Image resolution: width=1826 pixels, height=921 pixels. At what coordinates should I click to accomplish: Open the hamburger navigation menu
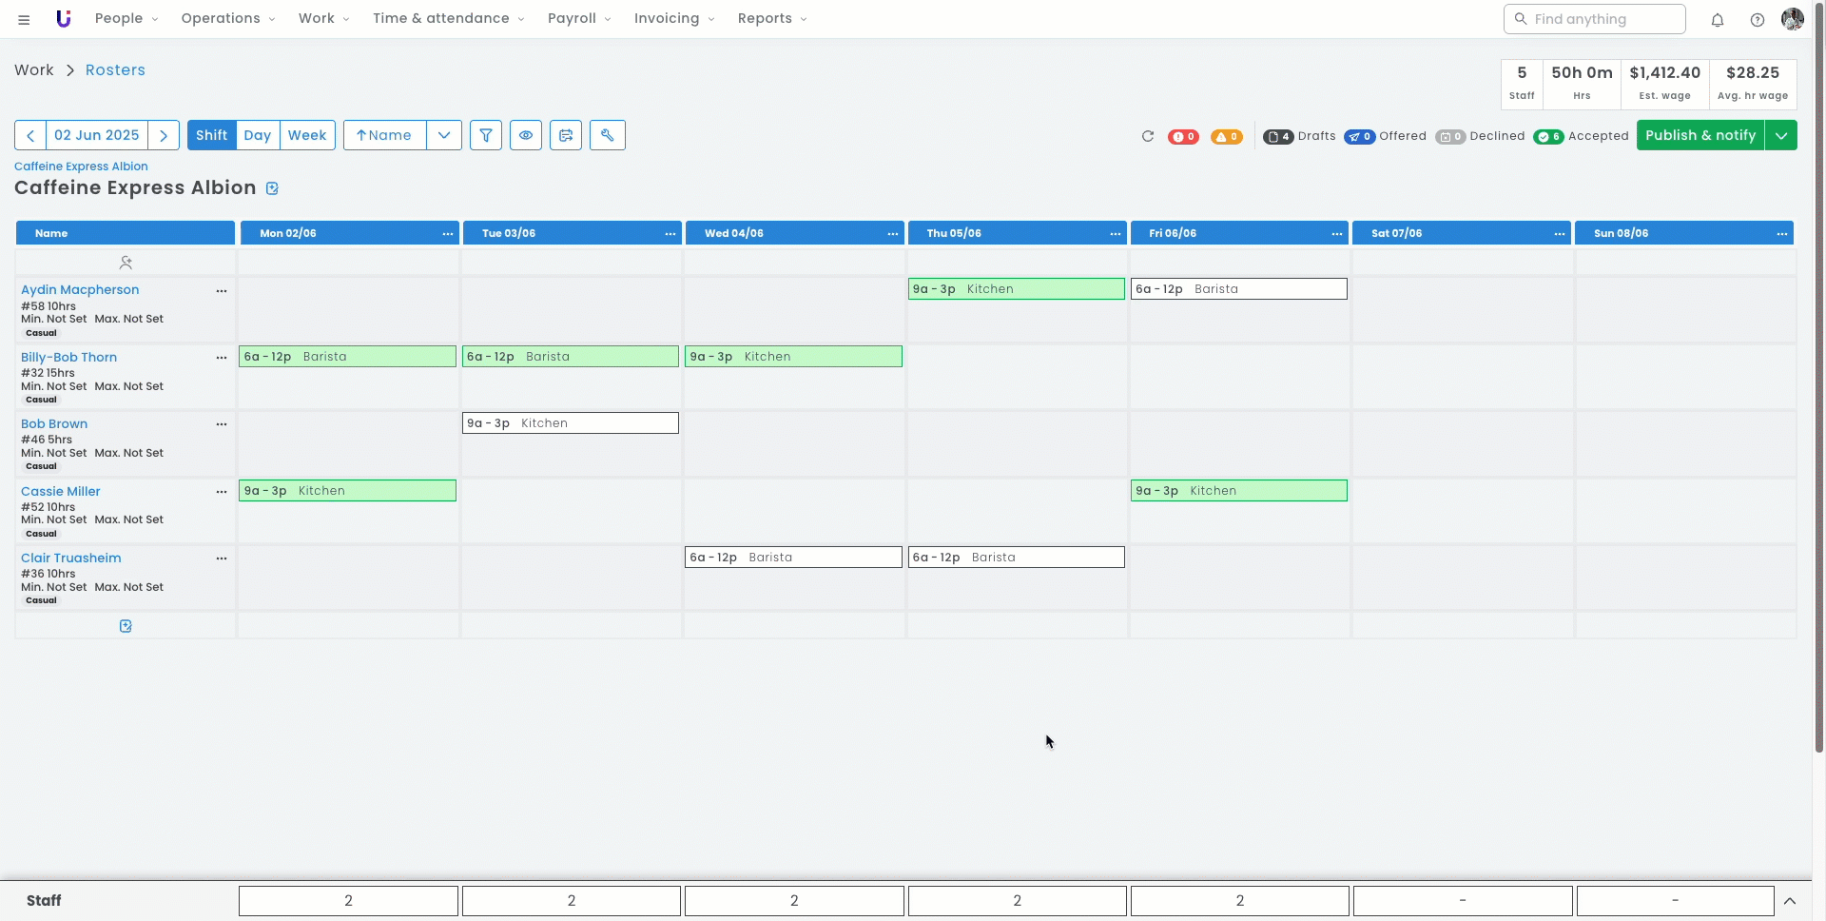(24, 19)
